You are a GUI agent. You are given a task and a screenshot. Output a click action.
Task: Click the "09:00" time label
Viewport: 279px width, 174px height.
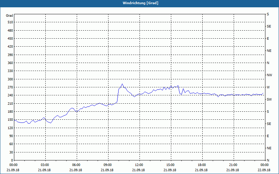click(x=108, y=165)
